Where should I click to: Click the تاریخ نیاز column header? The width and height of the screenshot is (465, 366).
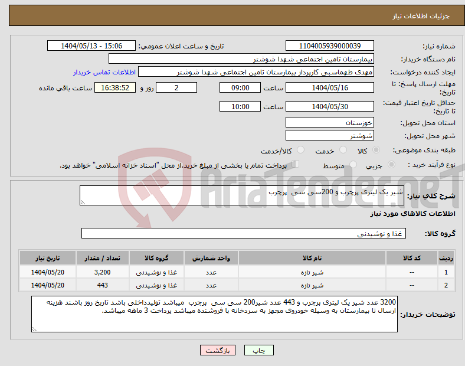[x=47, y=258]
